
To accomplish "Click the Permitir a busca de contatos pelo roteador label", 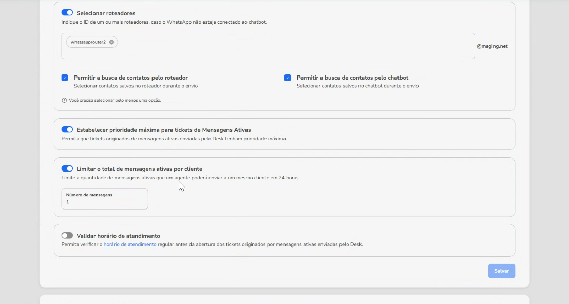I will (130, 78).
